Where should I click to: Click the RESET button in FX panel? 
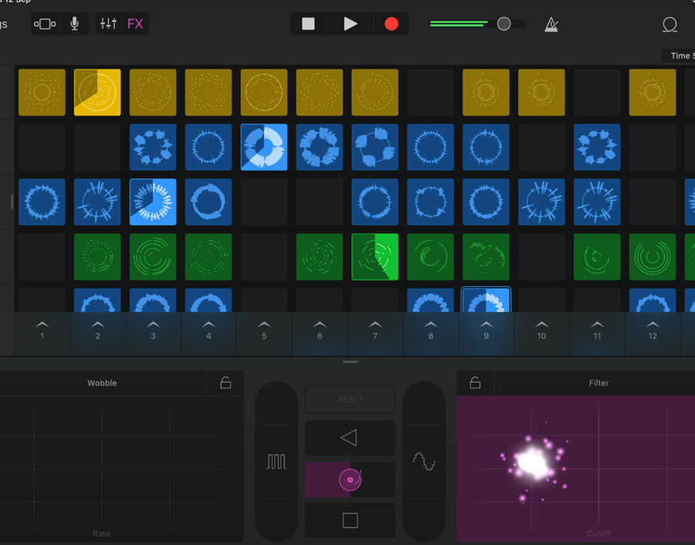[x=350, y=399]
